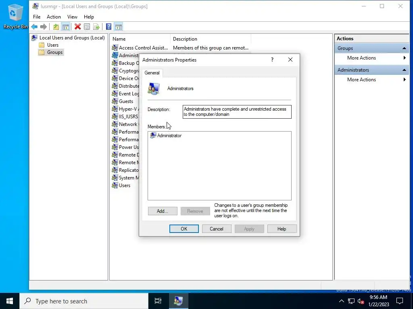The height and width of the screenshot is (309, 413).
Task: Click the Back arrow in lusrmgr toolbar
Action: 34,27
